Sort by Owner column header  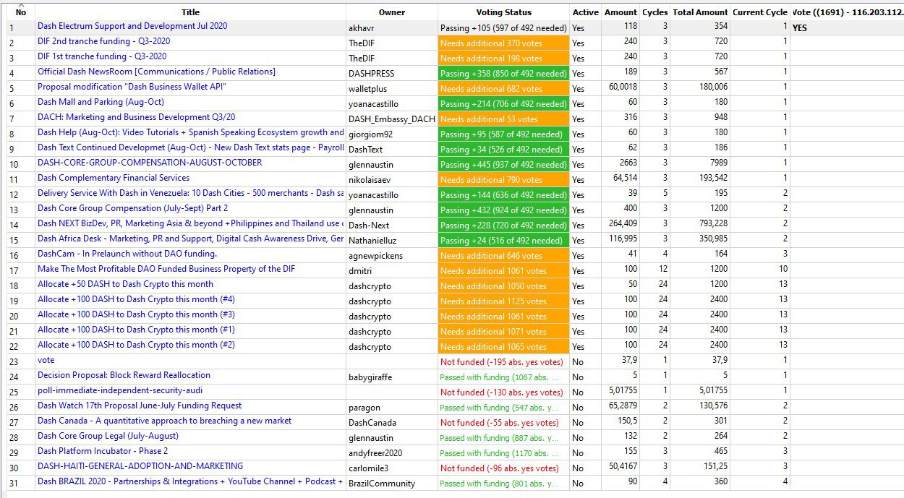pyautogui.click(x=392, y=12)
